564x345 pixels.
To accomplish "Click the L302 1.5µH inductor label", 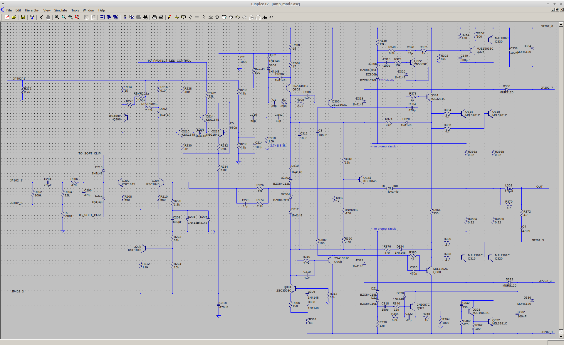I will tap(509, 188).
